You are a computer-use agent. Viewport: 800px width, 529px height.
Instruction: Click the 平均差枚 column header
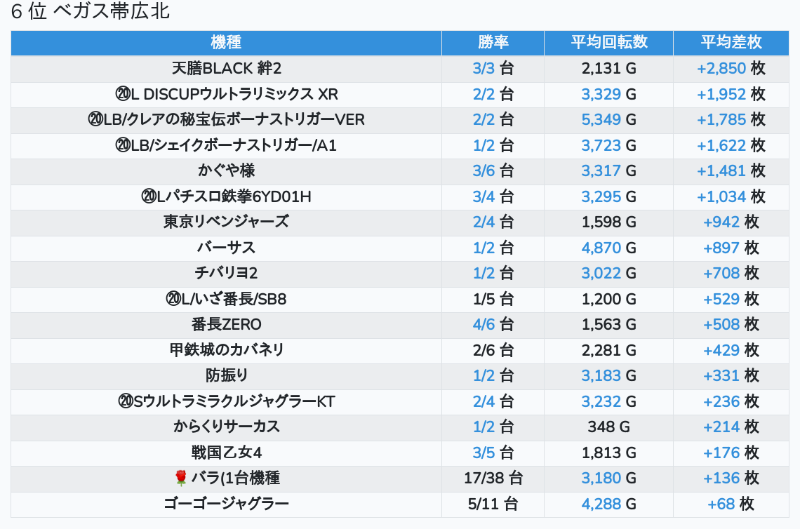click(x=731, y=43)
